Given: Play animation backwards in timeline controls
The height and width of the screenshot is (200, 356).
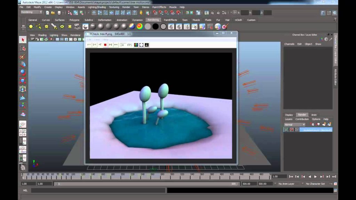Looking at the screenshot, I should point(309,176).
